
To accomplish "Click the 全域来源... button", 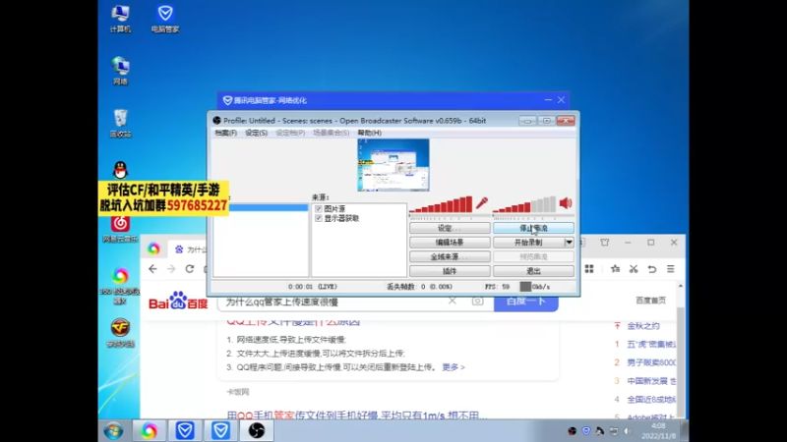I will tap(450, 256).
